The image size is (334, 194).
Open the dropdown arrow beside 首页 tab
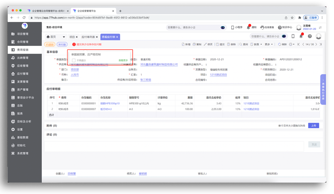(64, 37)
